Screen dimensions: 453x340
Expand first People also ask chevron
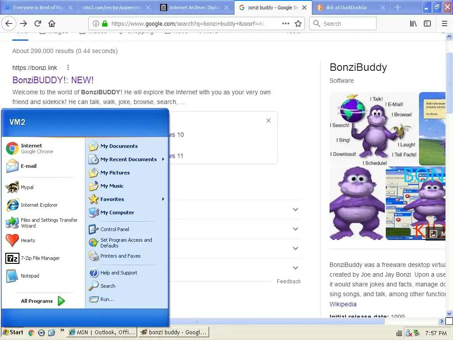click(295, 209)
